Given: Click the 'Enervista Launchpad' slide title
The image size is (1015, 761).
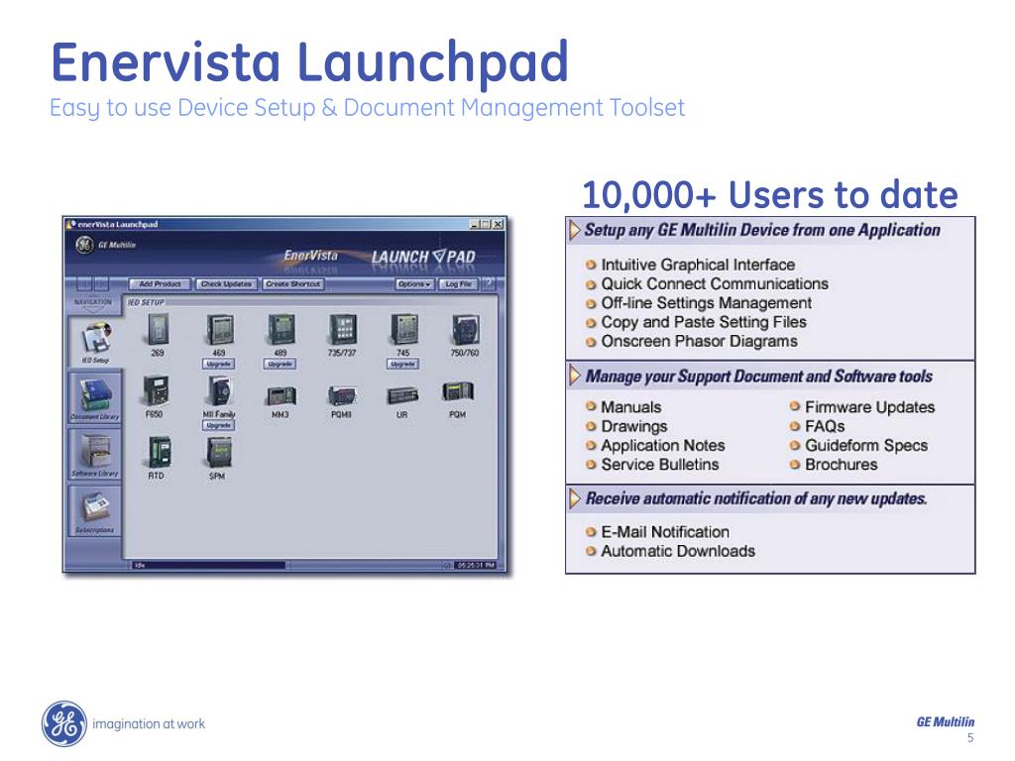Looking at the screenshot, I should pyautogui.click(x=309, y=62).
